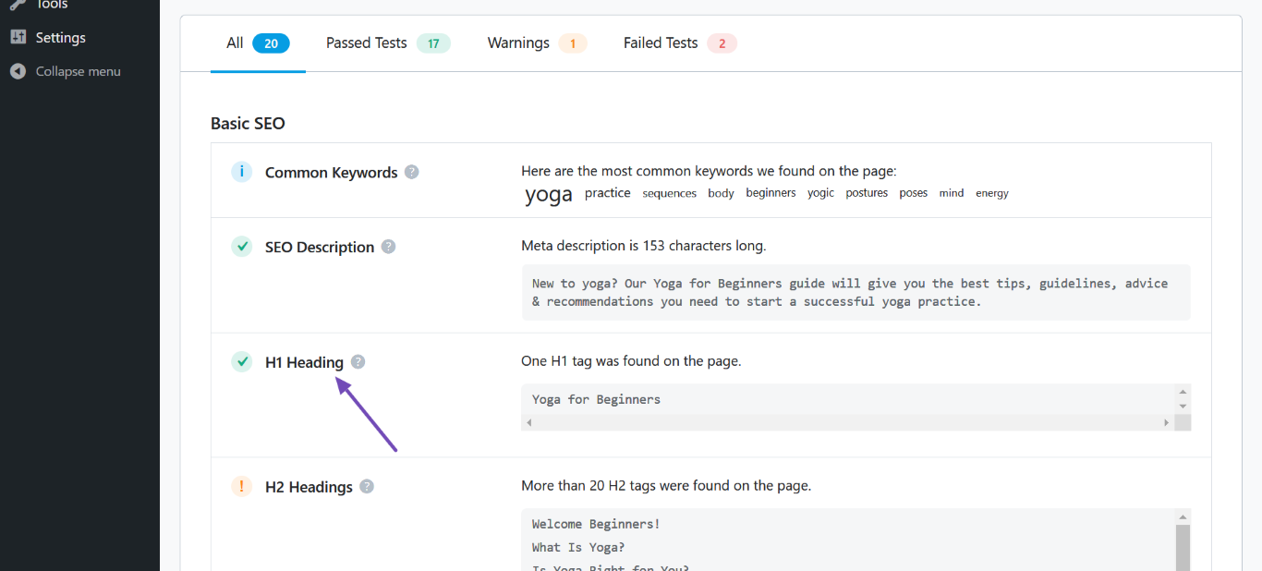Click the 'H1 Heading' test label
The image size is (1262, 571).
[x=304, y=363]
